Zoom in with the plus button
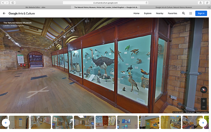This screenshot has height=132, width=211. (x=204, y=101)
